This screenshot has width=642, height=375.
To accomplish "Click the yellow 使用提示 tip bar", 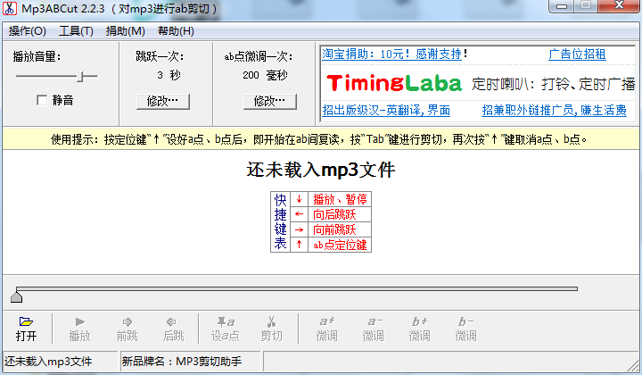I will click(321, 140).
